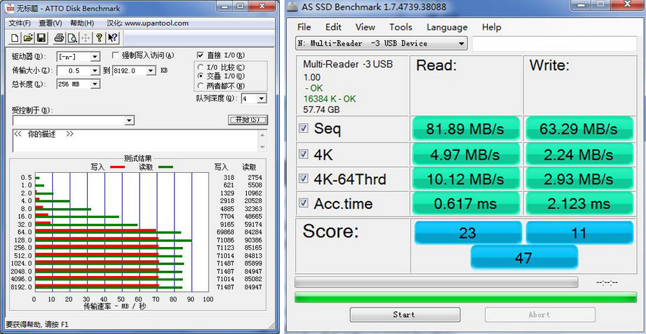Open the 文件(F) menu in ATTO
Image resolution: width=646 pixels, height=334 pixels.
20,23
